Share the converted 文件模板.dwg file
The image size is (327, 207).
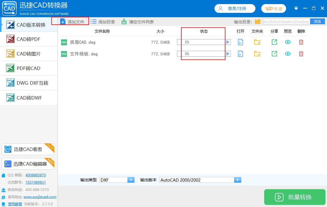point(274,54)
